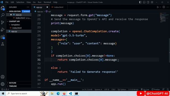Select app.py in ChatGPT API tree
The image size is (170, 96).
(x=19, y=31)
